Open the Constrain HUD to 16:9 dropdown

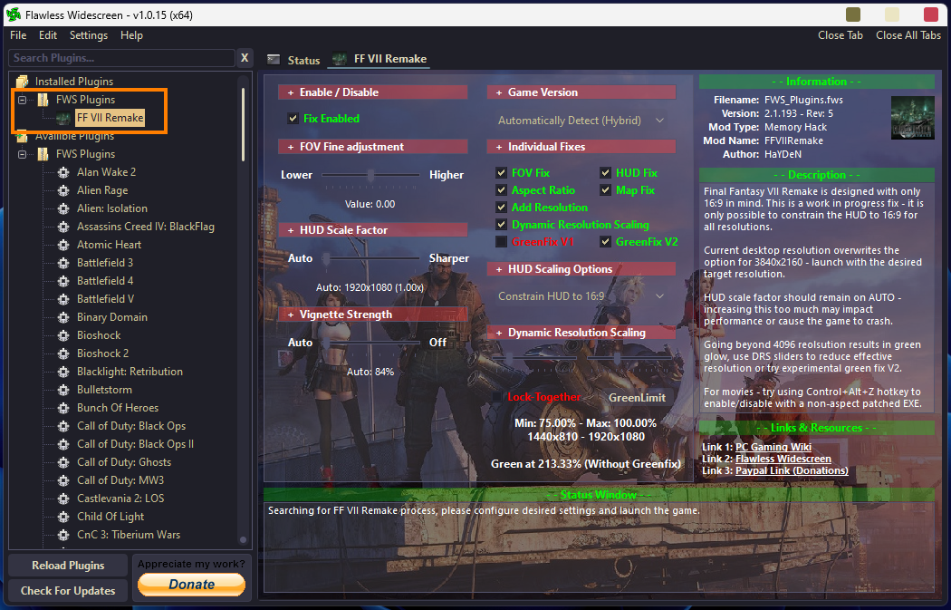point(581,296)
